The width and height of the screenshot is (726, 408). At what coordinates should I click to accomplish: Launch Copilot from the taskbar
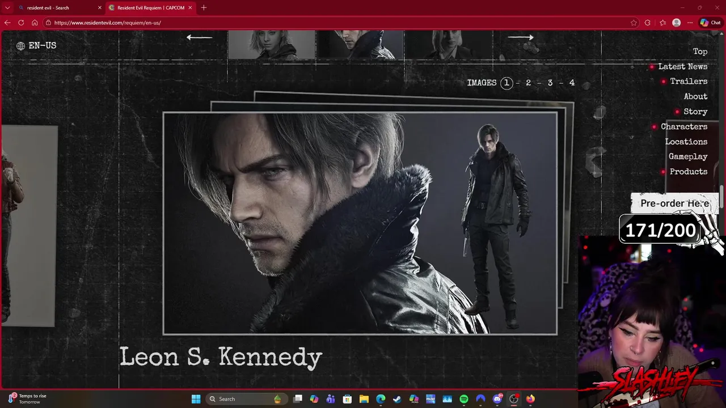tap(314, 399)
